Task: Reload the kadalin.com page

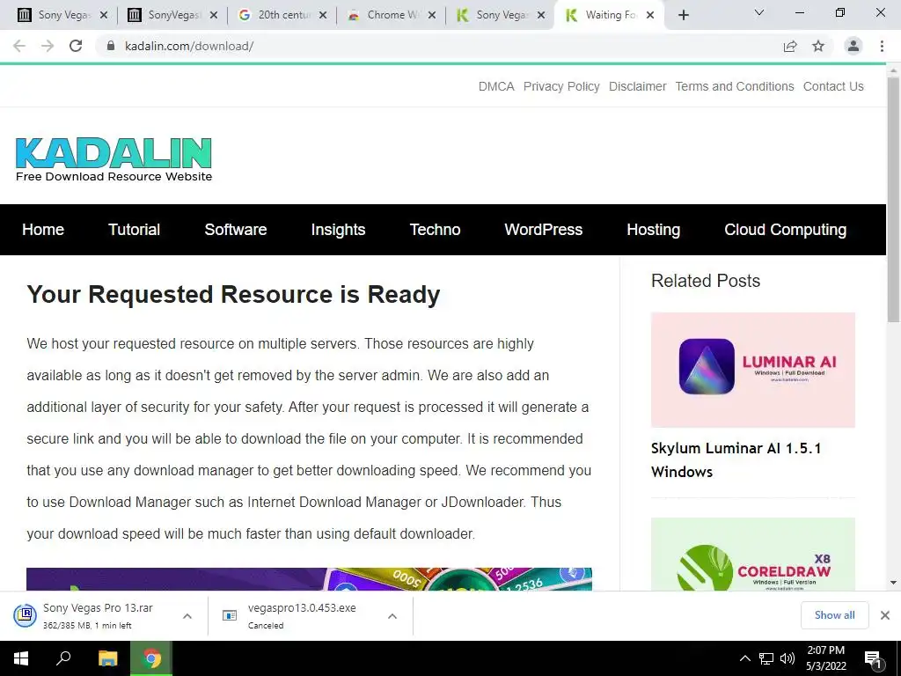Action: tap(76, 46)
